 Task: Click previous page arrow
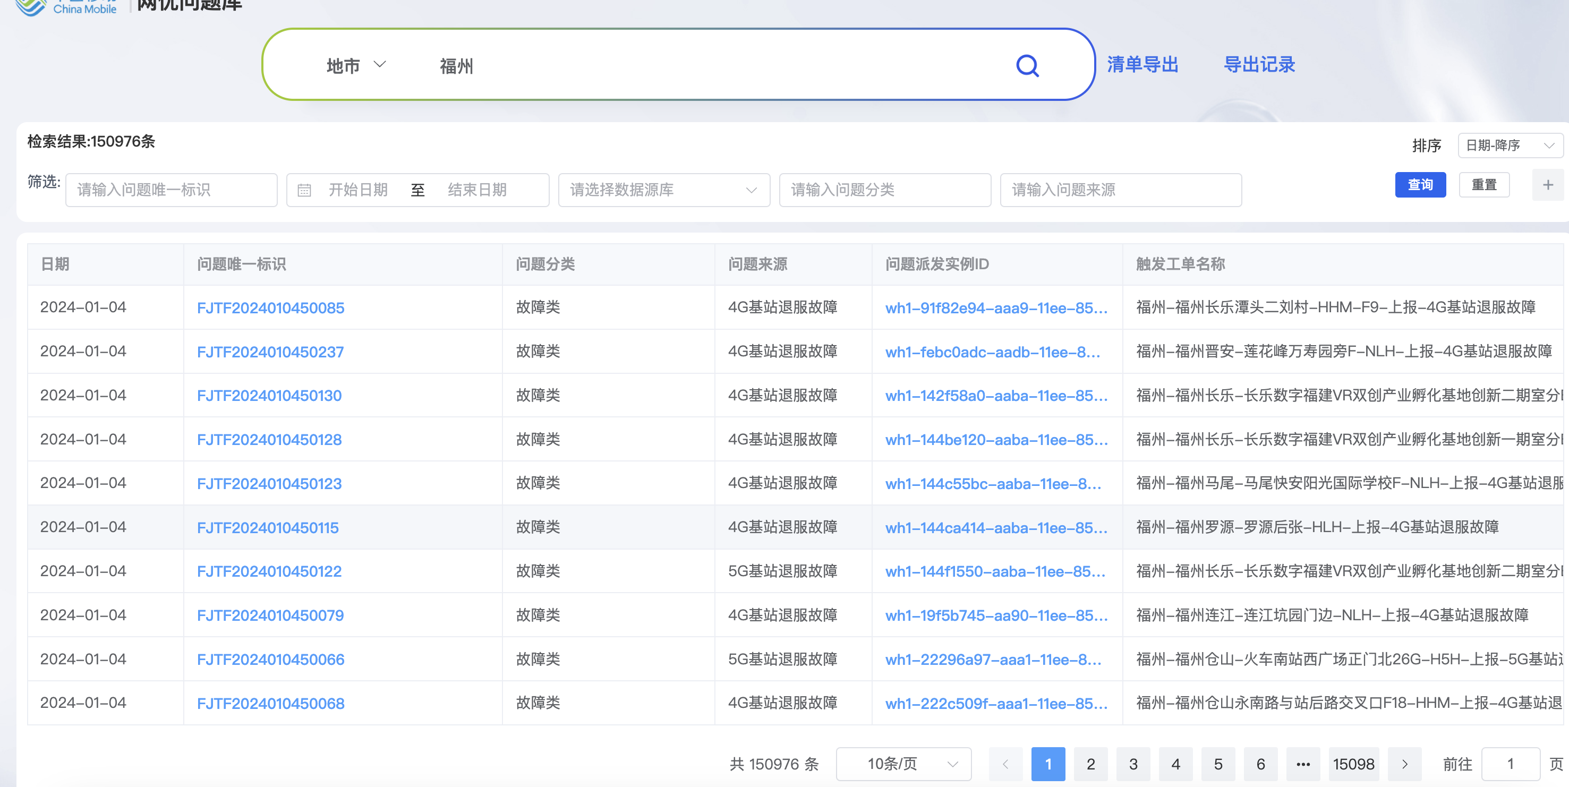(1005, 764)
